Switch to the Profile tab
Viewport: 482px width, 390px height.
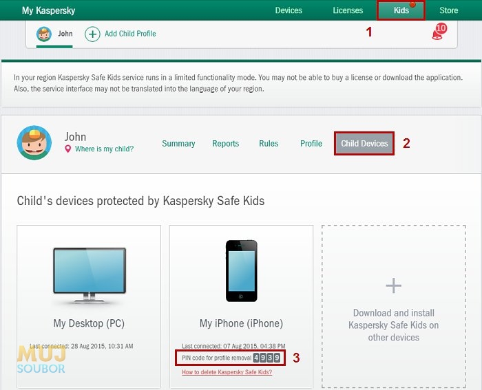point(311,143)
